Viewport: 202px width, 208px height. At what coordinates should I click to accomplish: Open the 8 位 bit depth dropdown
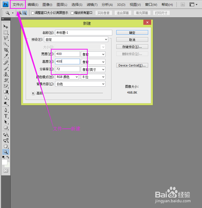[x=93, y=77]
